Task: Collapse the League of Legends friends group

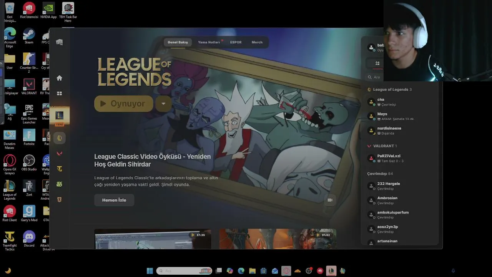Action: tap(390, 90)
